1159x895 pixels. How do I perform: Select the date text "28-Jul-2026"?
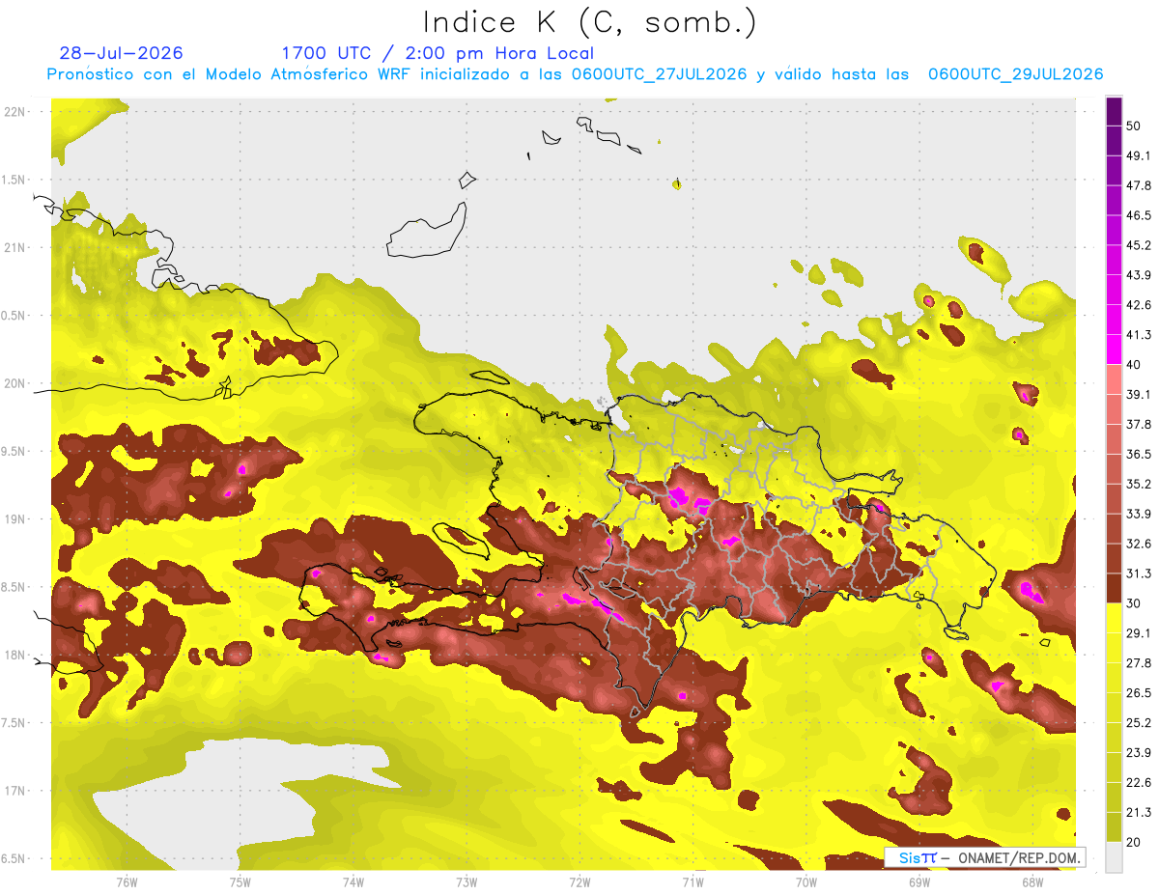pyautogui.click(x=121, y=53)
